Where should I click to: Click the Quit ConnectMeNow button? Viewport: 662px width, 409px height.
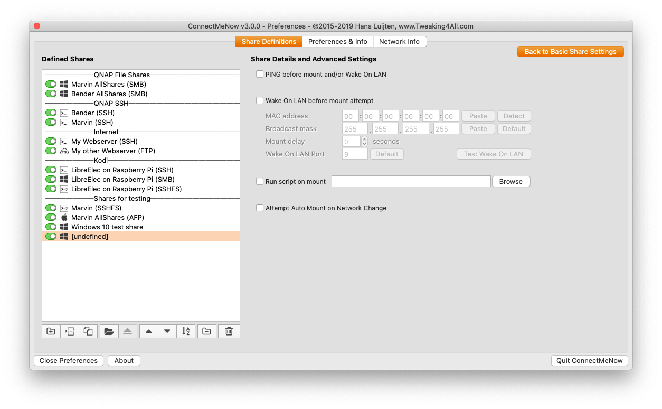589,360
